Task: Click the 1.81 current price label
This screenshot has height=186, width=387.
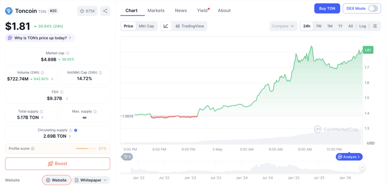Action: 368,50
